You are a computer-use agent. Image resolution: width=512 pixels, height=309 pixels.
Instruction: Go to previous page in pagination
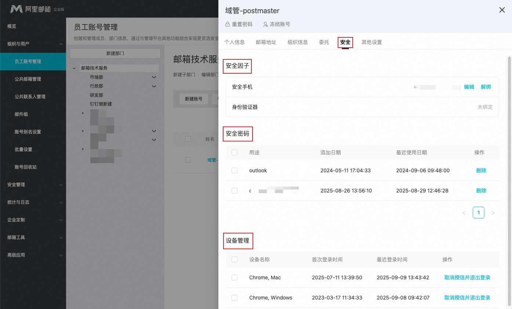pyautogui.click(x=464, y=213)
